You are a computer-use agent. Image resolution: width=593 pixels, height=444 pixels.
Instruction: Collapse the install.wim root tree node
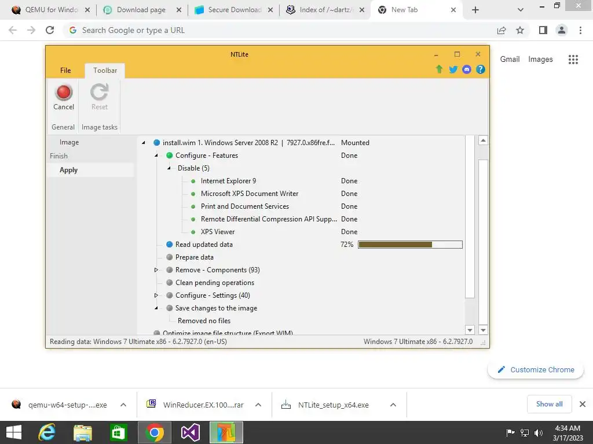[x=144, y=143]
